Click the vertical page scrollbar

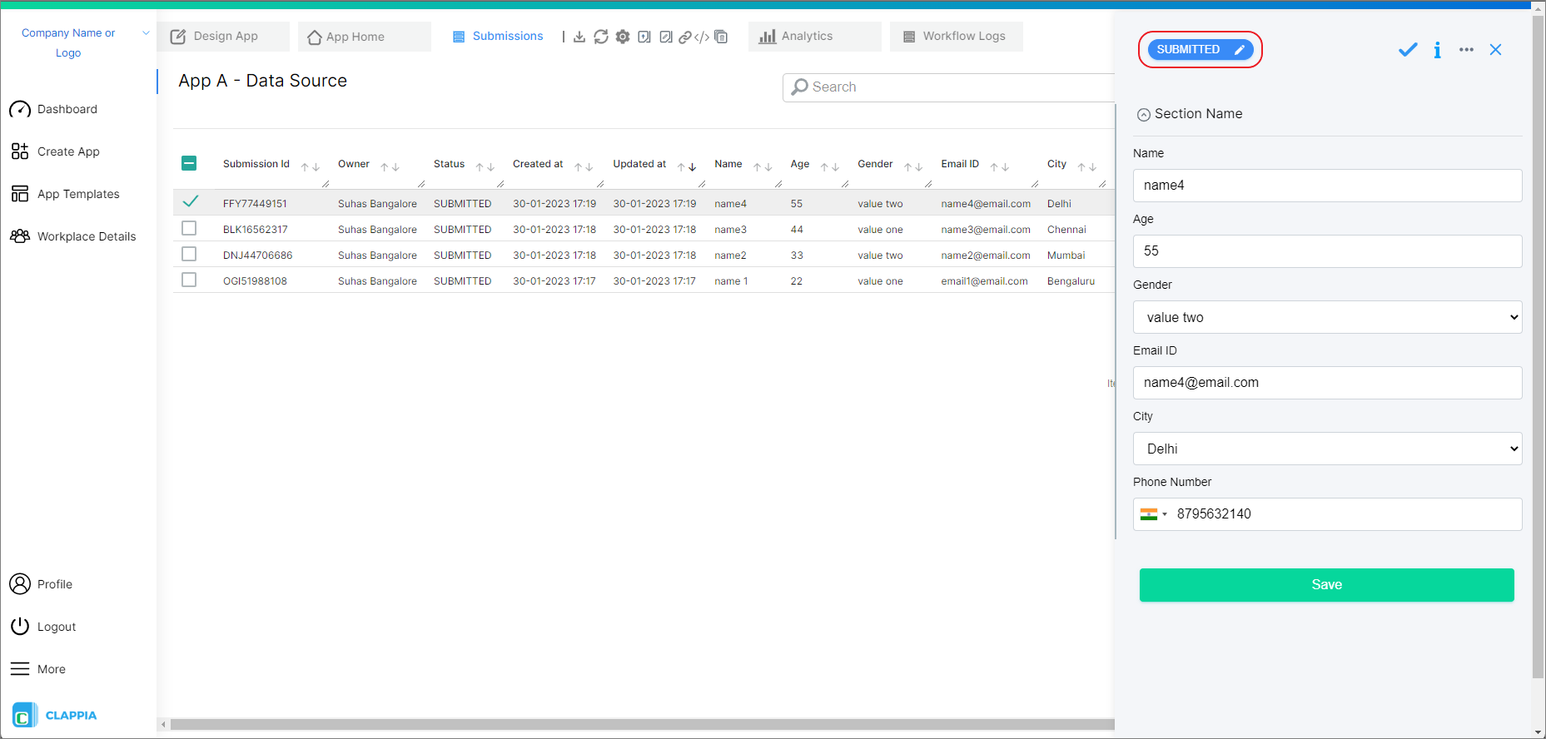(1539, 345)
